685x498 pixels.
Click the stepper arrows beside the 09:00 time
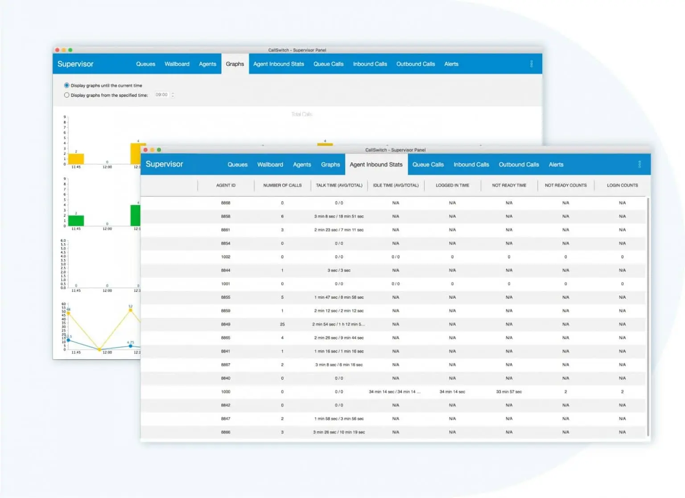point(173,95)
